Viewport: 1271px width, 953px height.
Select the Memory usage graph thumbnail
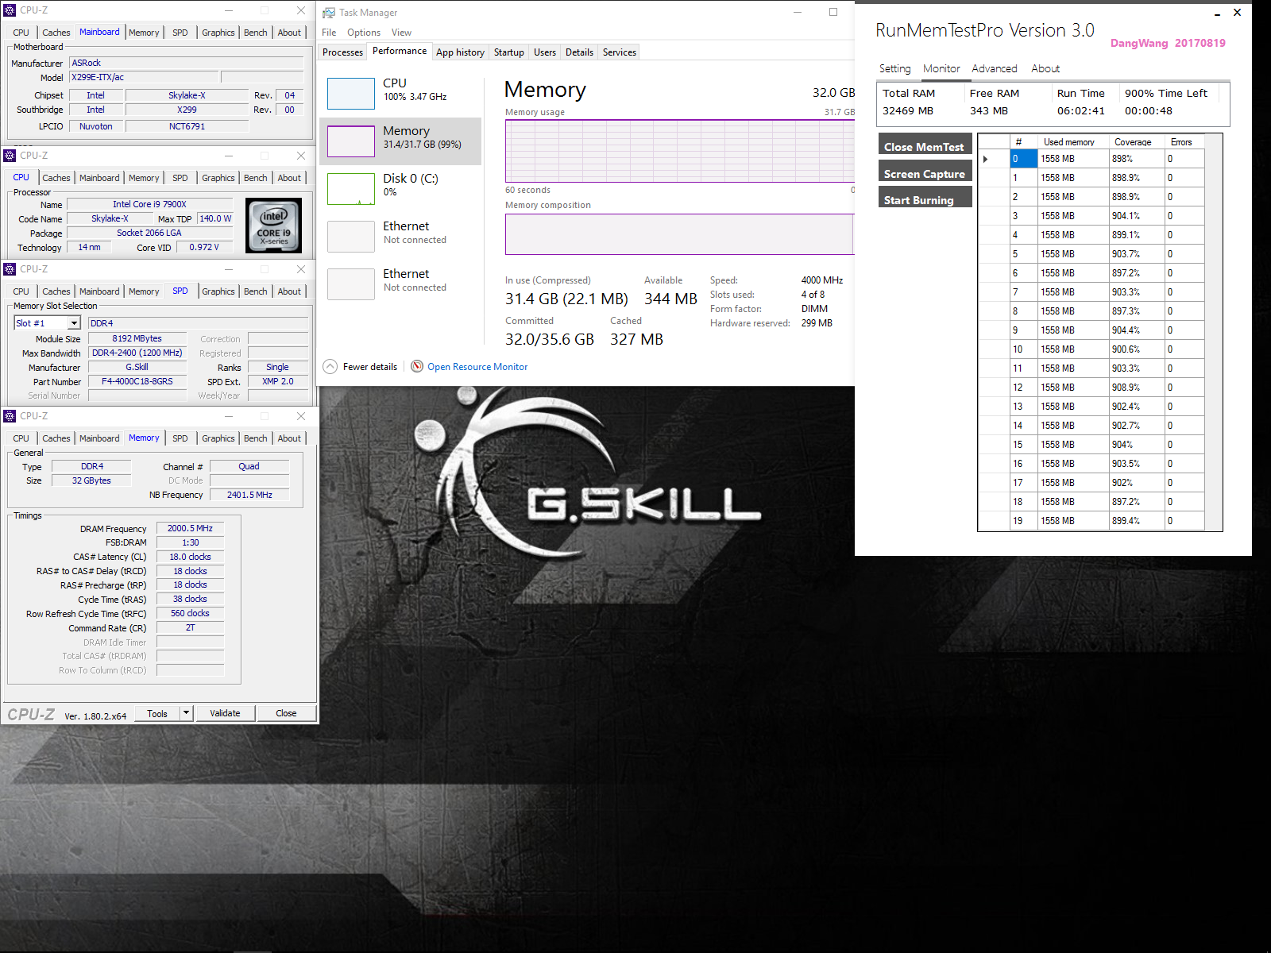point(350,141)
